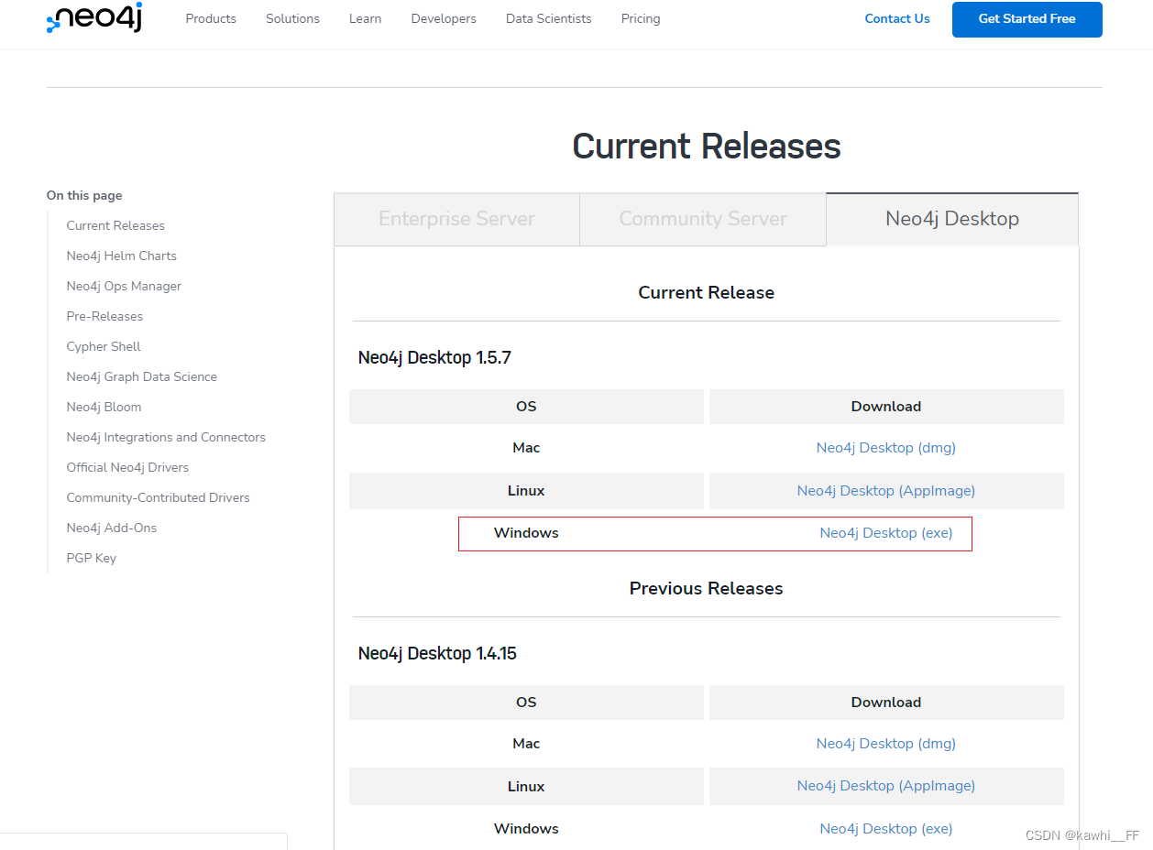Download Desktop 1.4.15 AppImage for Linux
Image resolution: width=1153 pixels, height=850 pixels.
click(886, 786)
